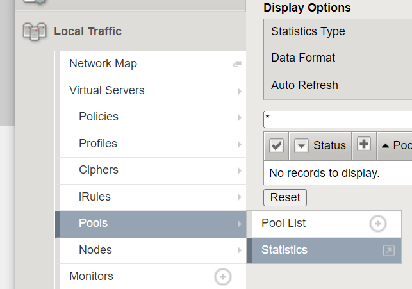Click the plus icon beside Monitors
The width and height of the screenshot is (412, 289).
click(222, 277)
